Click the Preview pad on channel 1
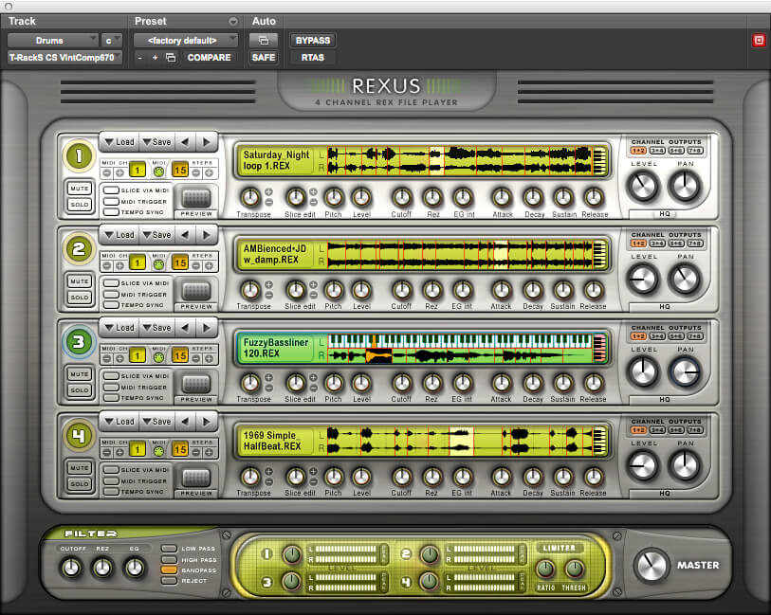The width and height of the screenshot is (771, 615). pyautogui.click(x=196, y=198)
